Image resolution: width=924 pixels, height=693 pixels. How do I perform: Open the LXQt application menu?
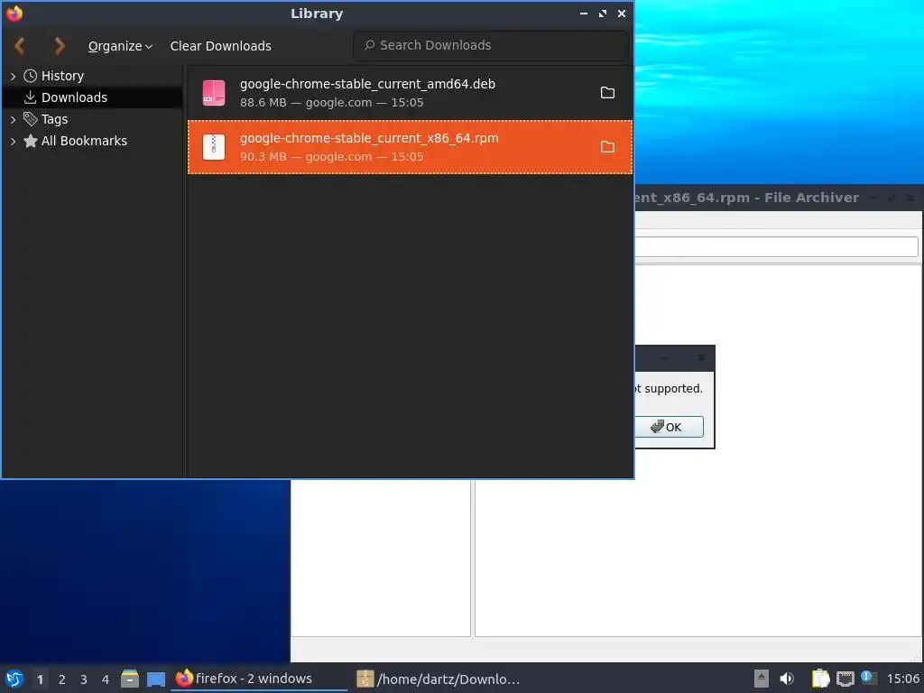[x=14, y=679]
